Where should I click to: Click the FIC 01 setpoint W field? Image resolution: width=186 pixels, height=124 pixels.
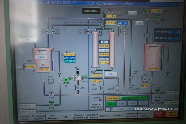coord(70,58)
